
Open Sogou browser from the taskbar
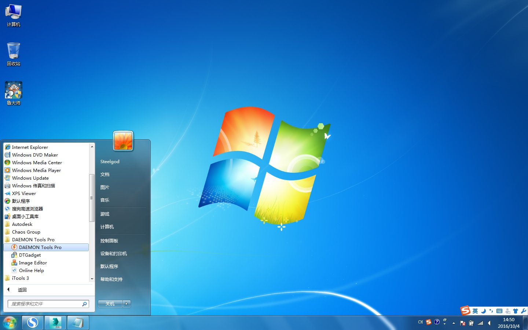(32, 322)
